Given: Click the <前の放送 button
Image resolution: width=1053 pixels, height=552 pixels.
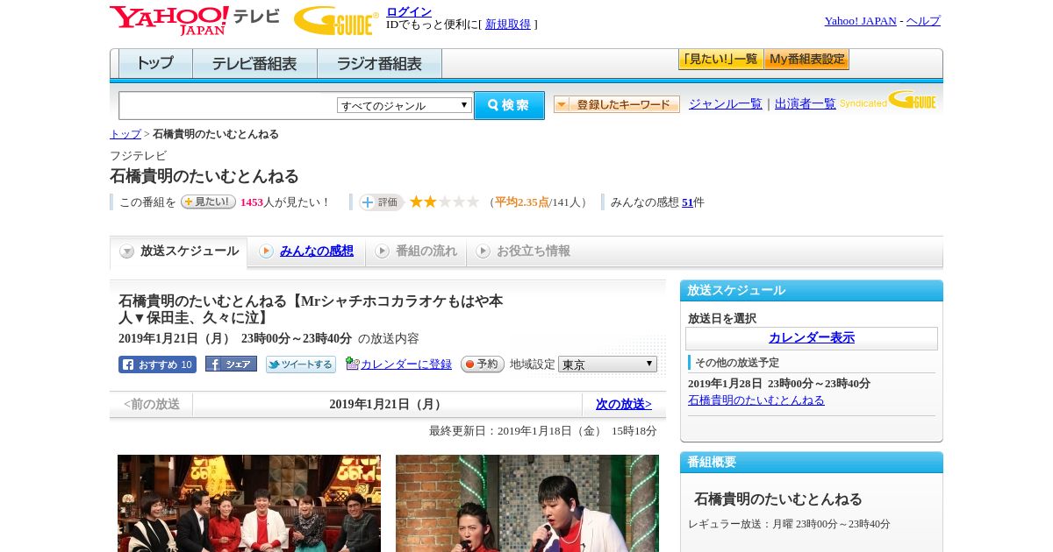Looking at the screenshot, I should 152,404.
